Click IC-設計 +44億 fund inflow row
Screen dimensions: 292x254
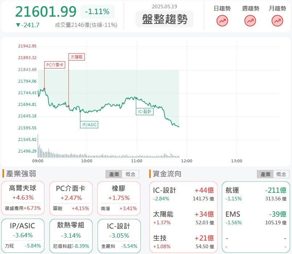(x=183, y=194)
